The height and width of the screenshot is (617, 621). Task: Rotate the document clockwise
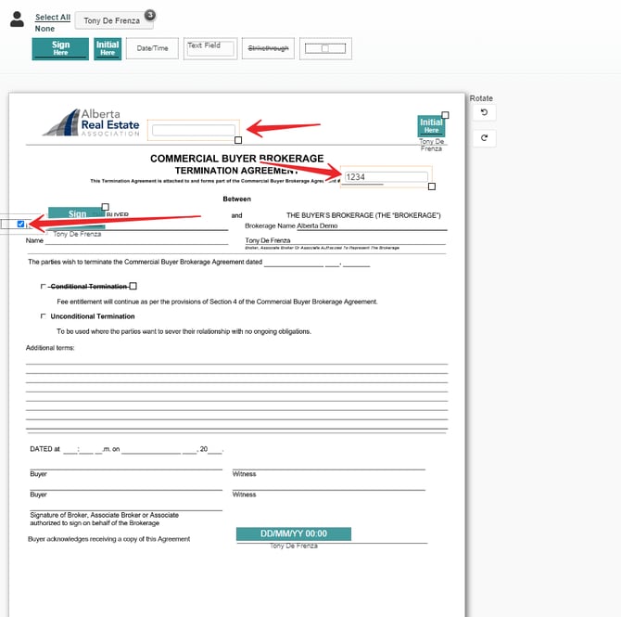483,138
